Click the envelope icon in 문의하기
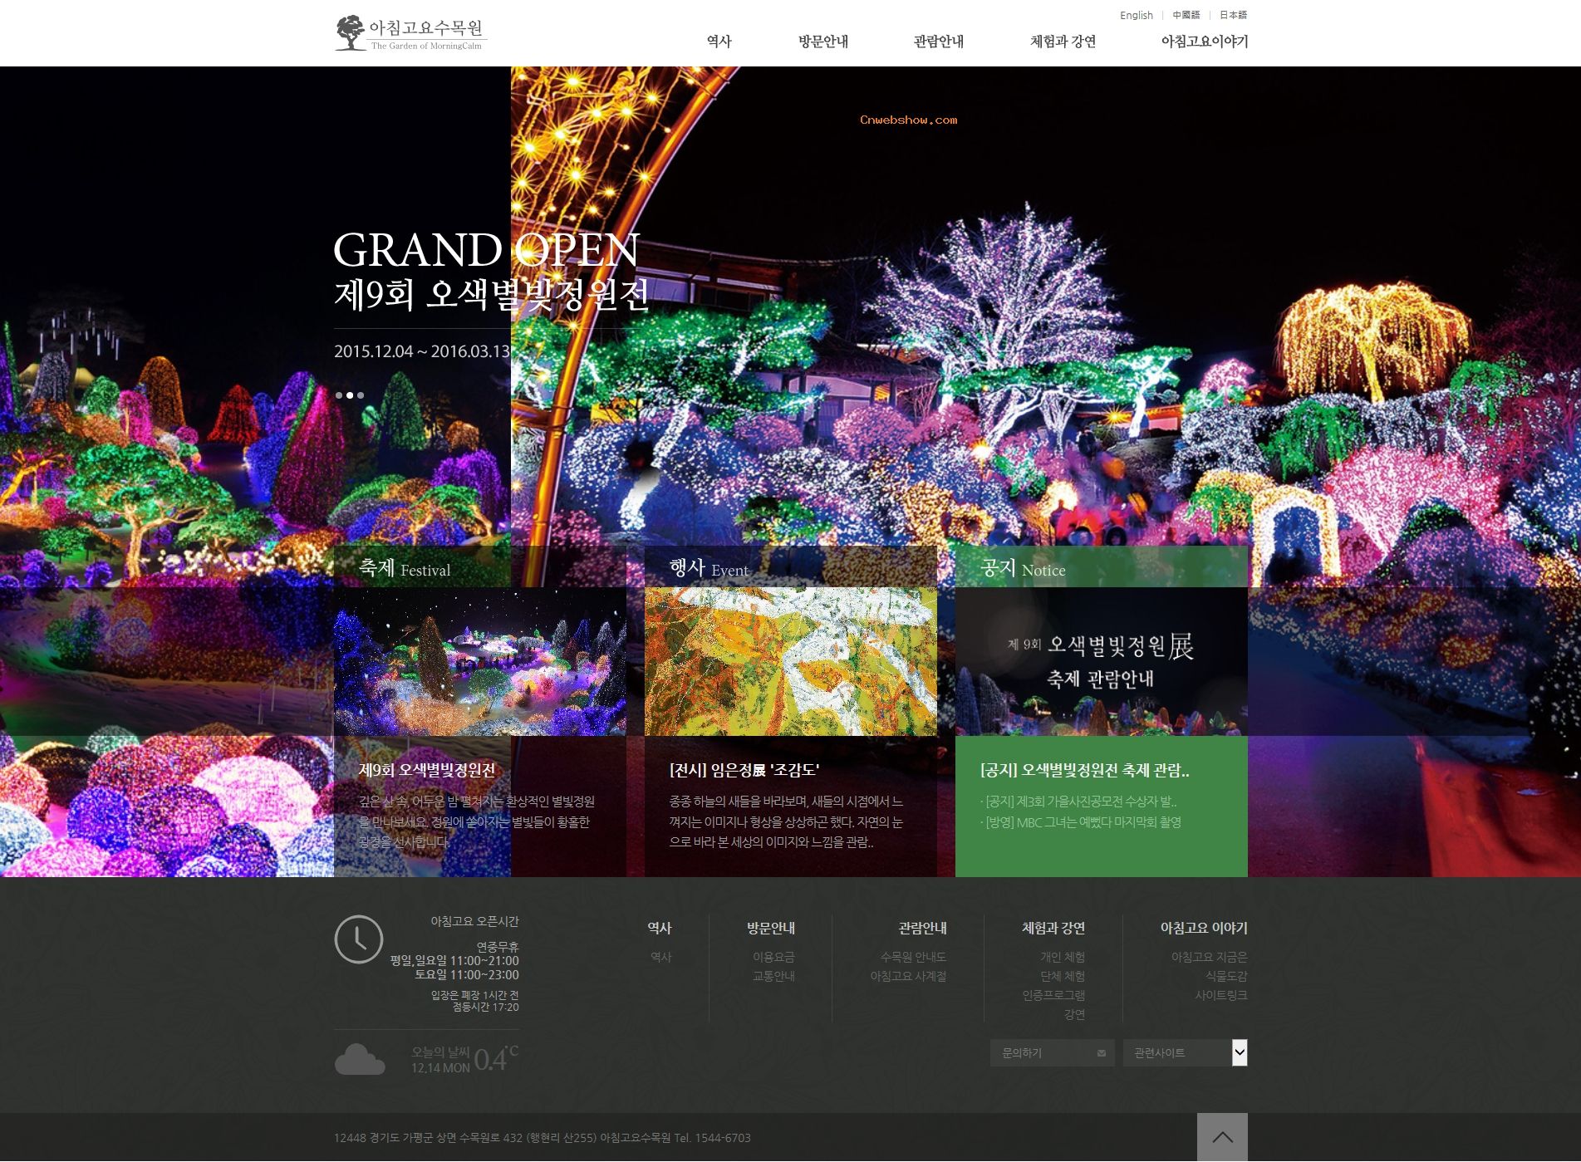Image resolution: width=1581 pixels, height=1162 pixels. [x=1101, y=1053]
